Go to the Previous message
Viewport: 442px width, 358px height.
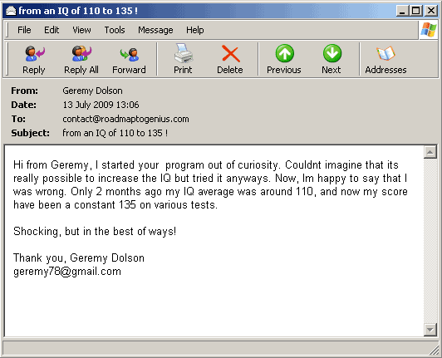(x=284, y=59)
